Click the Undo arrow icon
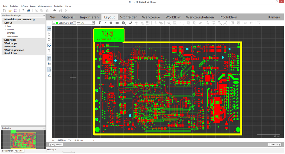Image resolution: width=285 pixels, height=154 pixels. tap(55, 11)
